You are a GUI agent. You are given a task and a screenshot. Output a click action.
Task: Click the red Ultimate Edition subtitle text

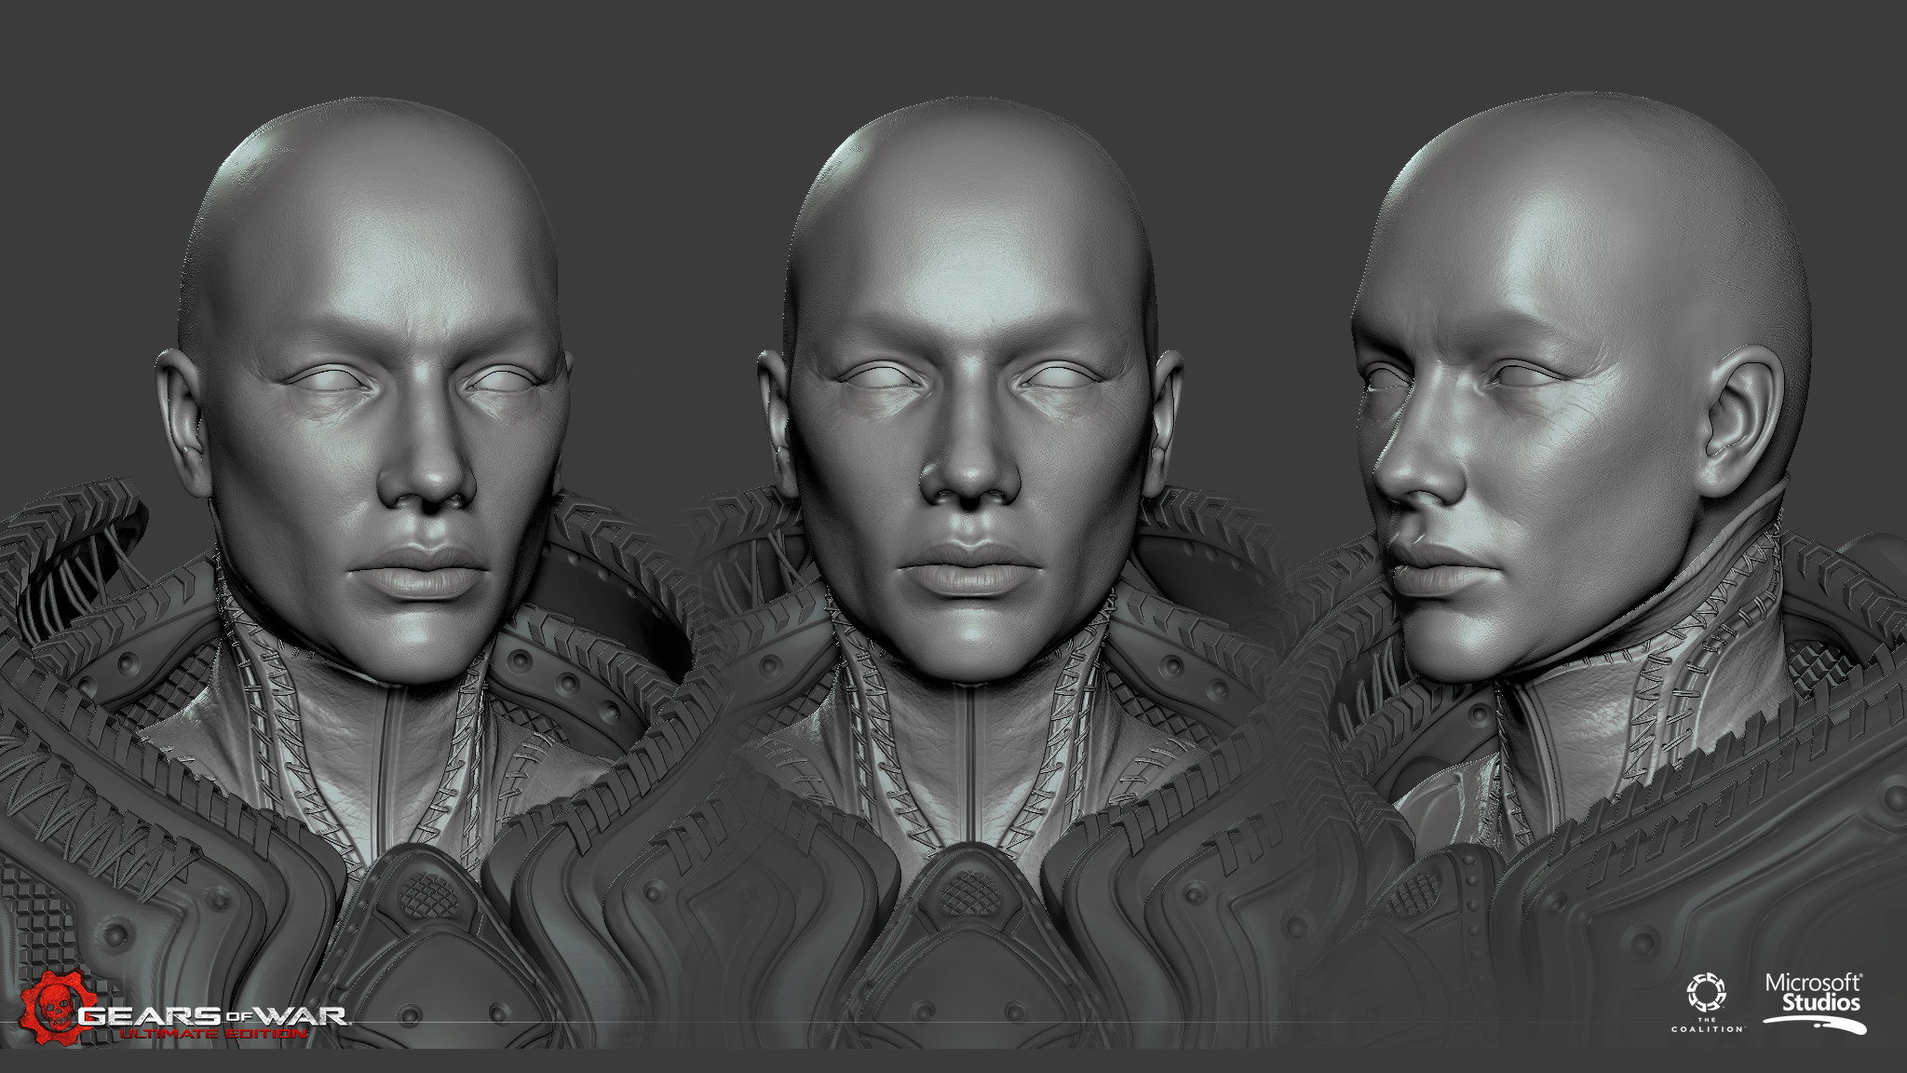click(213, 1034)
